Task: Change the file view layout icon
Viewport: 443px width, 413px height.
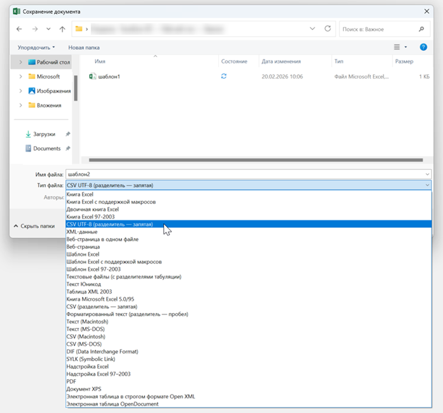Action: (x=396, y=48)
